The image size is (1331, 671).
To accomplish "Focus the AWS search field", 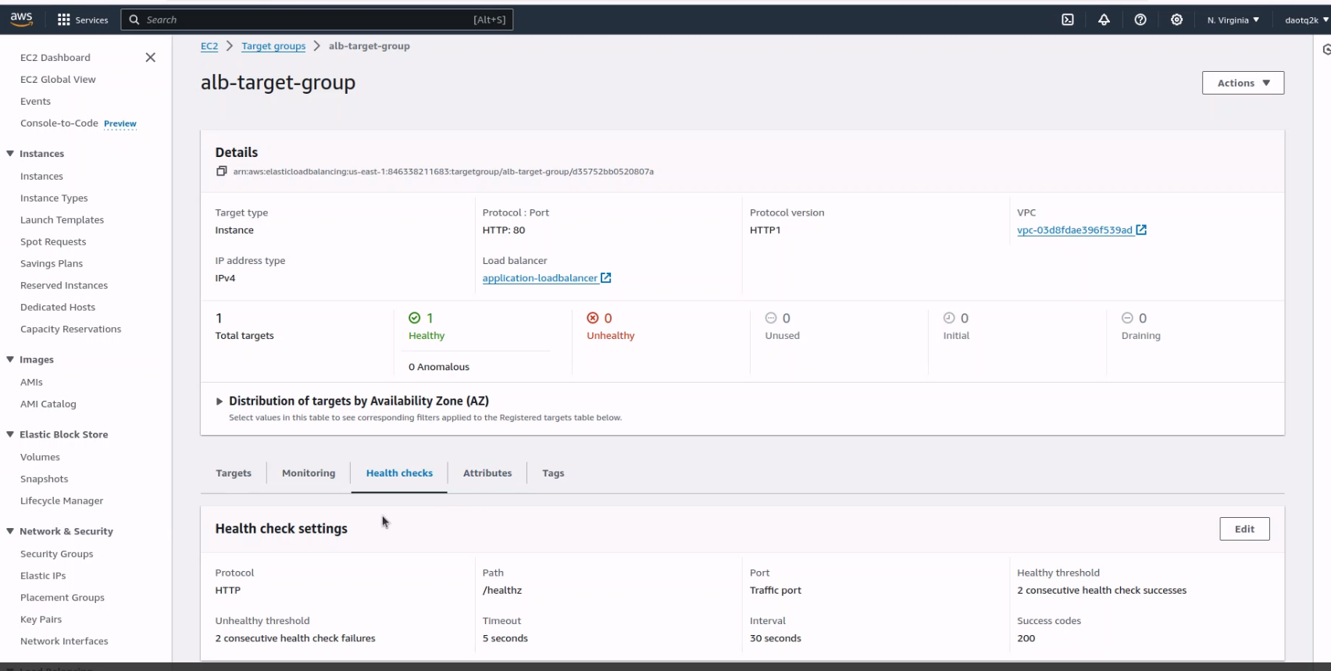I will click(316, 20).
